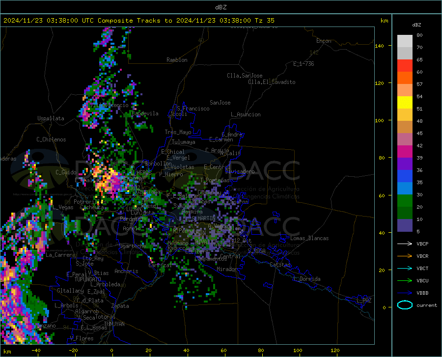The height and width of the screenshot is (357, 442).
Task: Click the Divisadero label
Action: click(x=240, y=171)
